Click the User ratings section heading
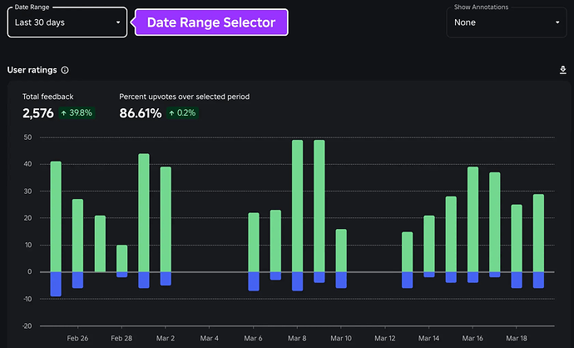Viewport: 574px width, 348px height. (31, 71)
